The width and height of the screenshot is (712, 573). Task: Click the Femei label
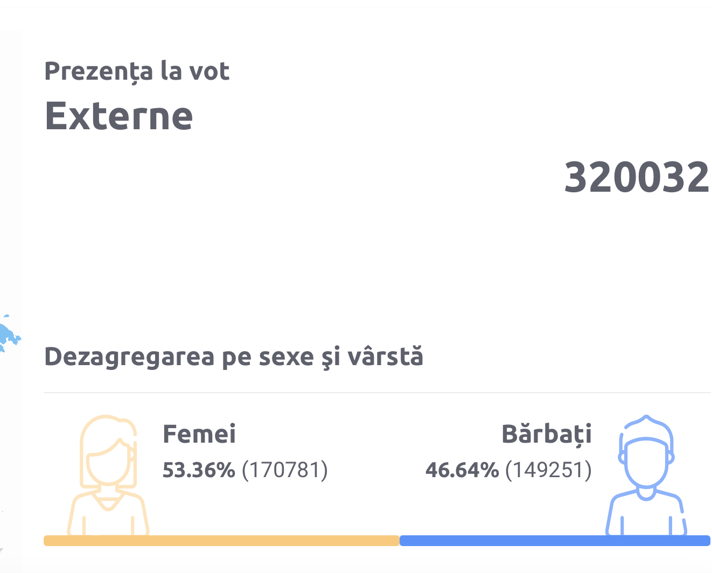pos(199,434)
